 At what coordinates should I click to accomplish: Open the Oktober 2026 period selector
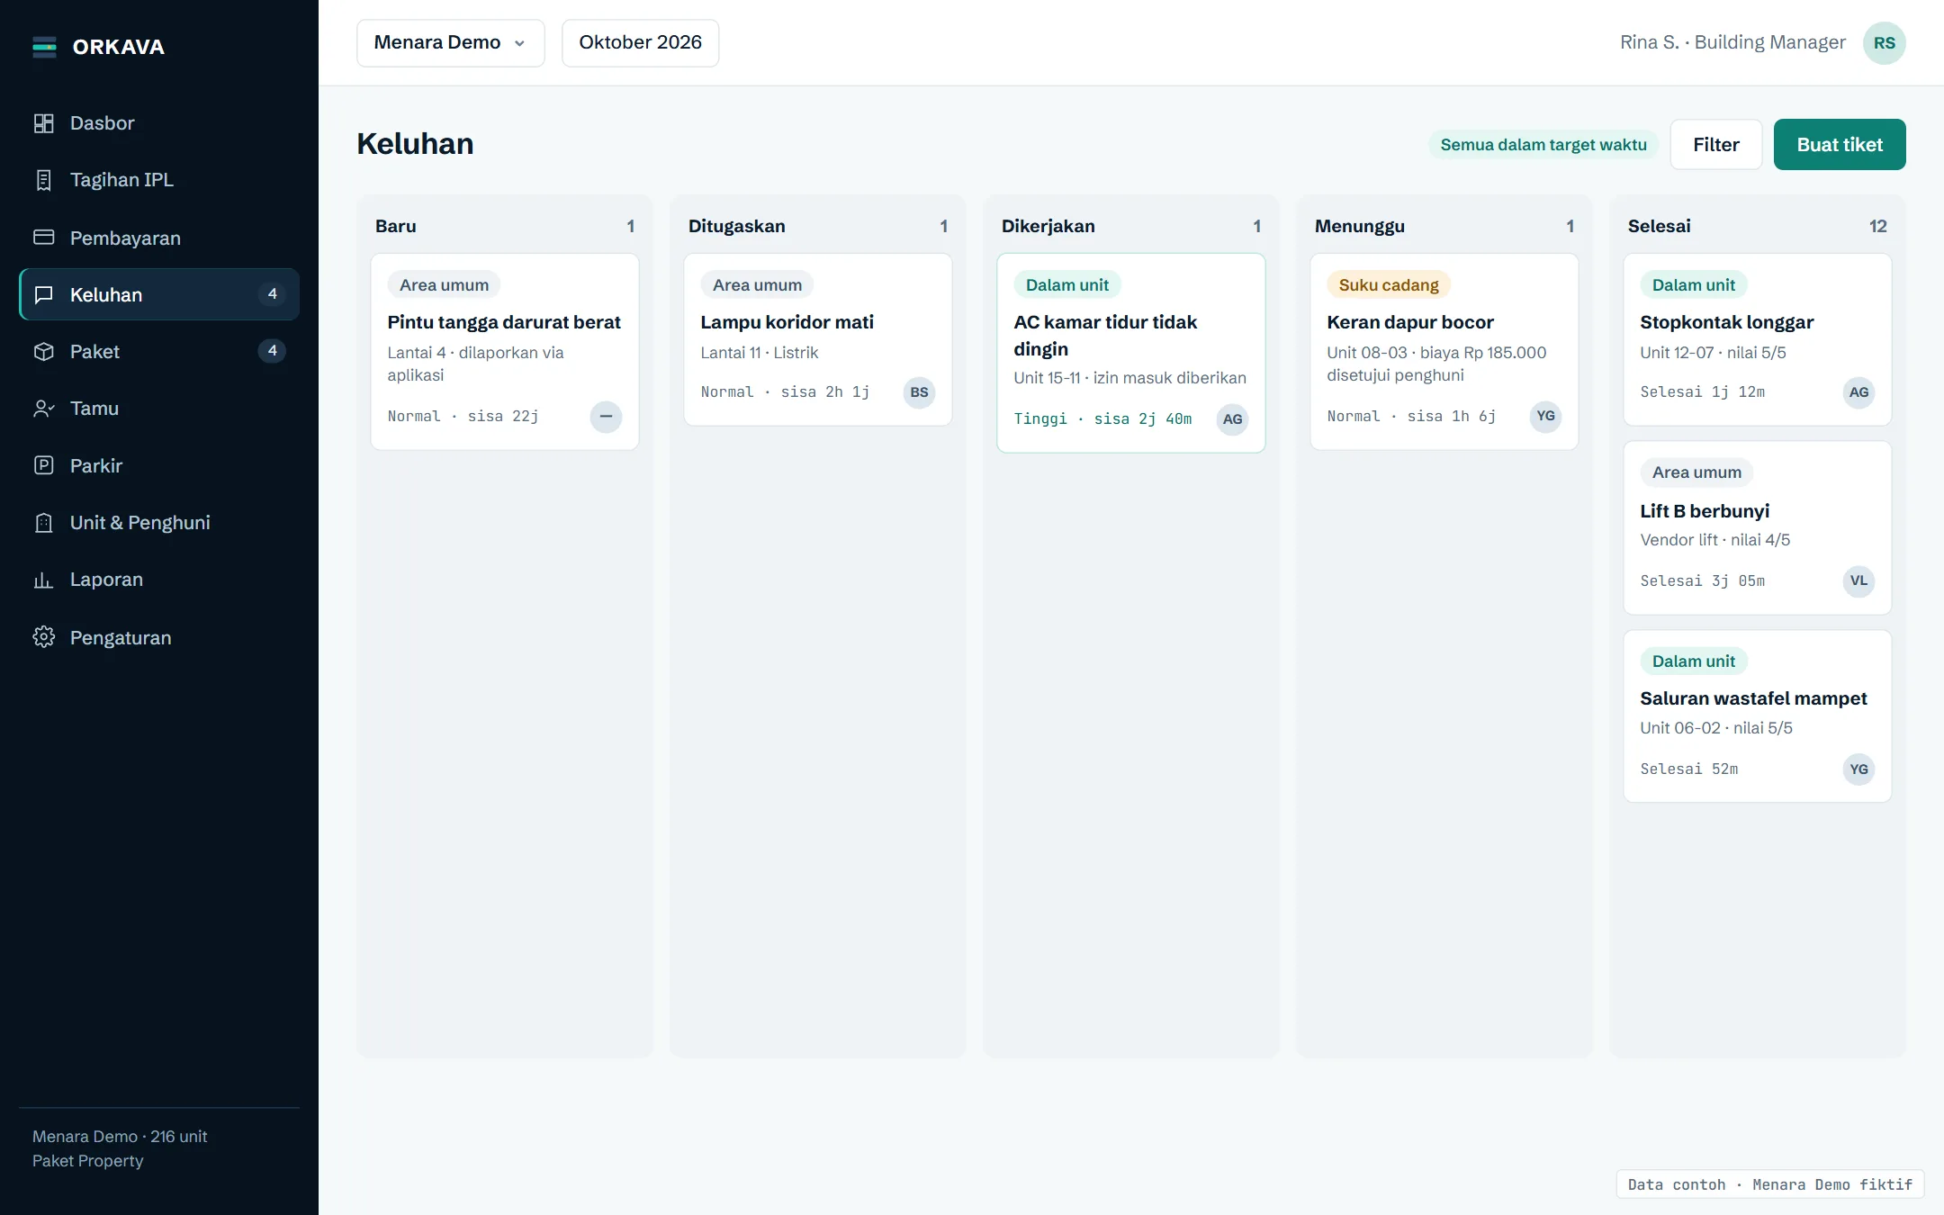coord(640,43)
